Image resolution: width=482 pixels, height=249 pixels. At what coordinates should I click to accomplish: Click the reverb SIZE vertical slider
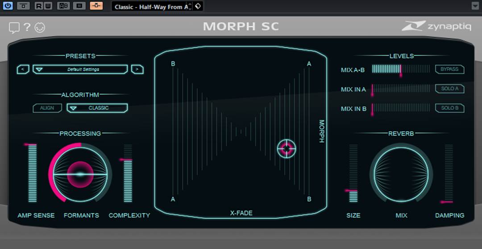(x=353, y=173)
